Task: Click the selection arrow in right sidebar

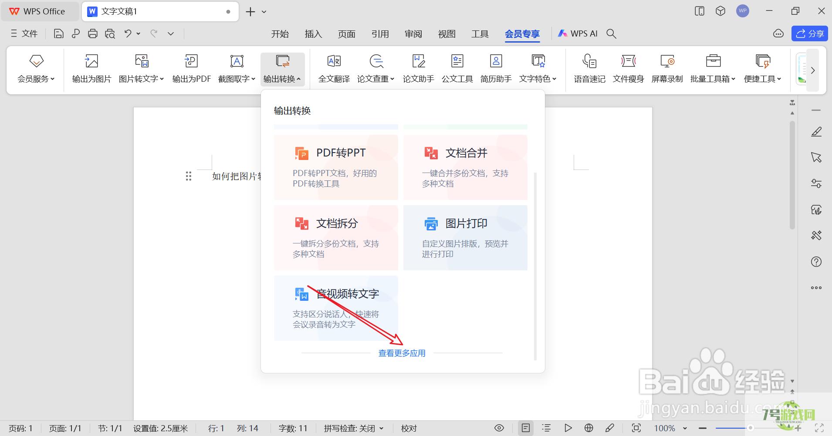Action: coord(816,157)
